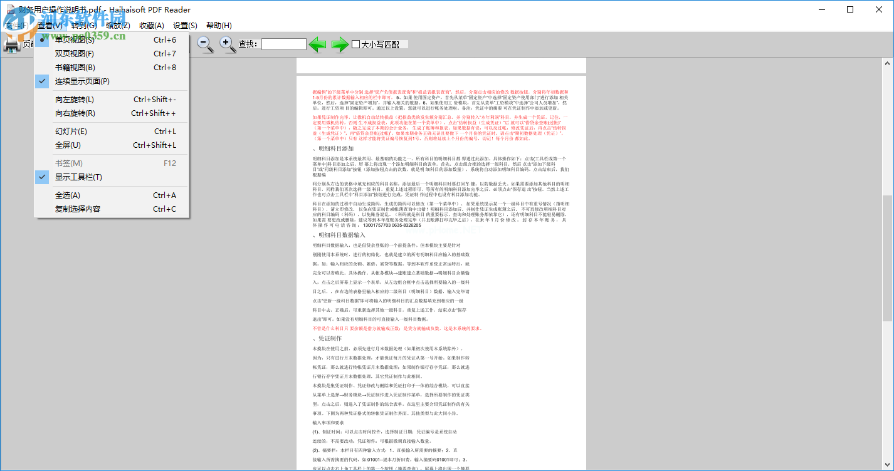The height and width of the screenshot is (471, 894).
Task: Click the zoom in magnifier icon
Action: [x=228, y=44]
